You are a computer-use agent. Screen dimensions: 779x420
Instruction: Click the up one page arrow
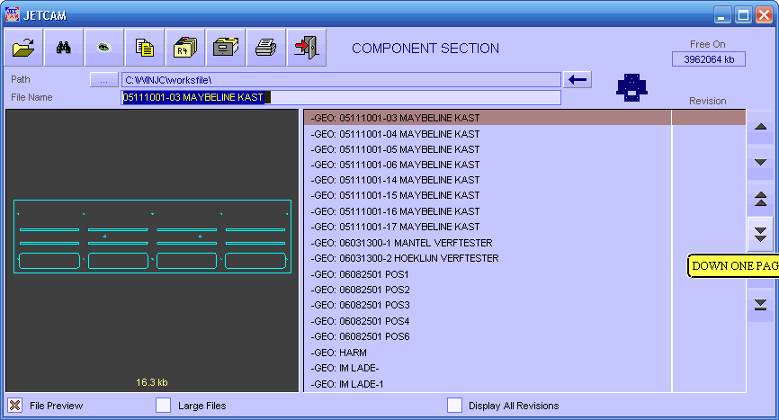760,199
